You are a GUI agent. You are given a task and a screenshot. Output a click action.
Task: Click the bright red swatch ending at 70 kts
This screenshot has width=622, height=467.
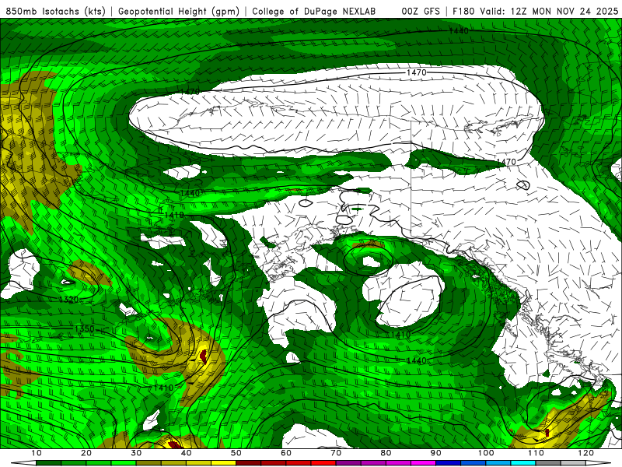coord(323,463)
